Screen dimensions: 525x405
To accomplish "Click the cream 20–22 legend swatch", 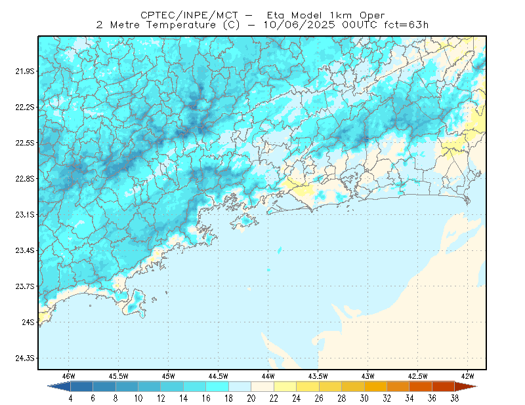I will pyautogui.click(x=262, y=386).
